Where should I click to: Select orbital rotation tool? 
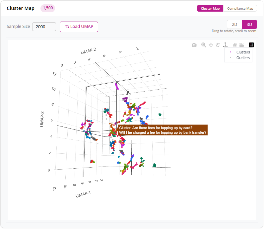pyautogui.click(x=218, y=45)
